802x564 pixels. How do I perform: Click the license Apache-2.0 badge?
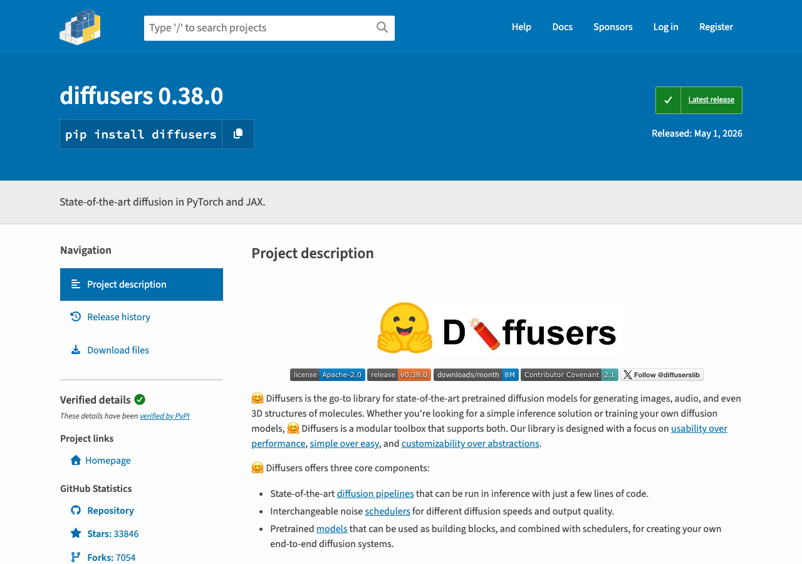click(328, 375)
